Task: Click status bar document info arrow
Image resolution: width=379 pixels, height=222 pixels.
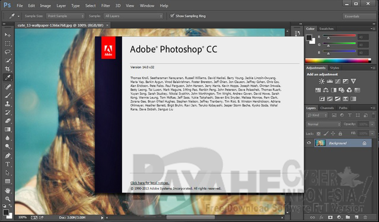Action: coord(102,217)
